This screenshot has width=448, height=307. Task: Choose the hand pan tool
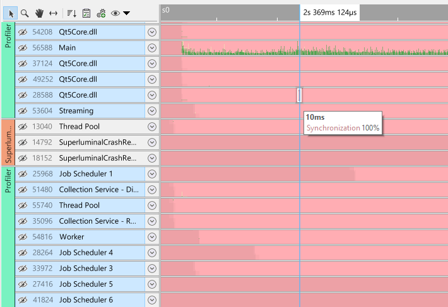point(39,13)
